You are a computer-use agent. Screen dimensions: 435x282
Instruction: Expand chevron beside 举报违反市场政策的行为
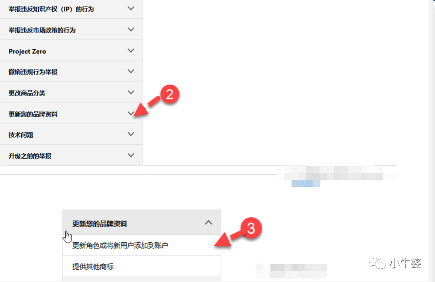click(x=131, y=30)
